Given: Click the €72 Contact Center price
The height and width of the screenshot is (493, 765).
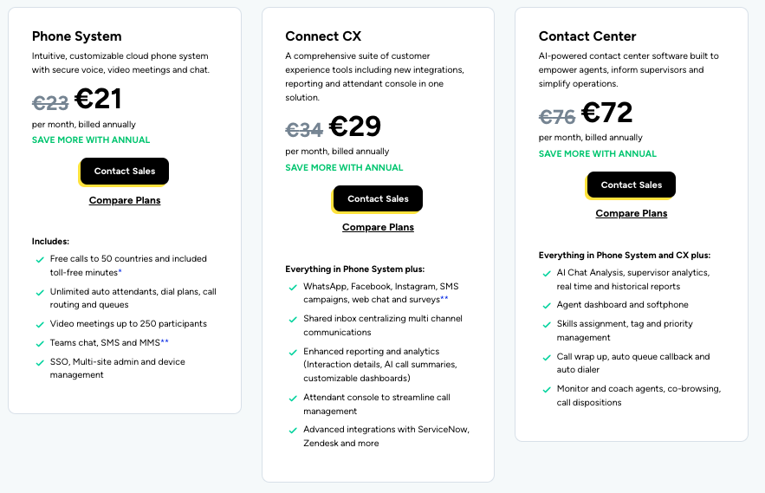Looking at the screenshot, I should click(606, 113).
